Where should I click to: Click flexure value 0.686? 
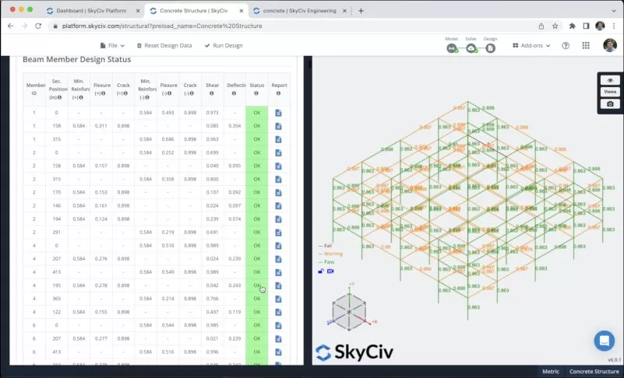(168, 139)
